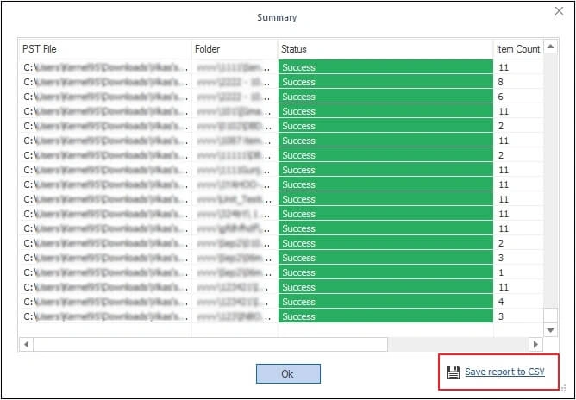Image resolution: width=576 pixels, height=400 pixels.
Task: Click the Ok button
Action: point(288,373)
